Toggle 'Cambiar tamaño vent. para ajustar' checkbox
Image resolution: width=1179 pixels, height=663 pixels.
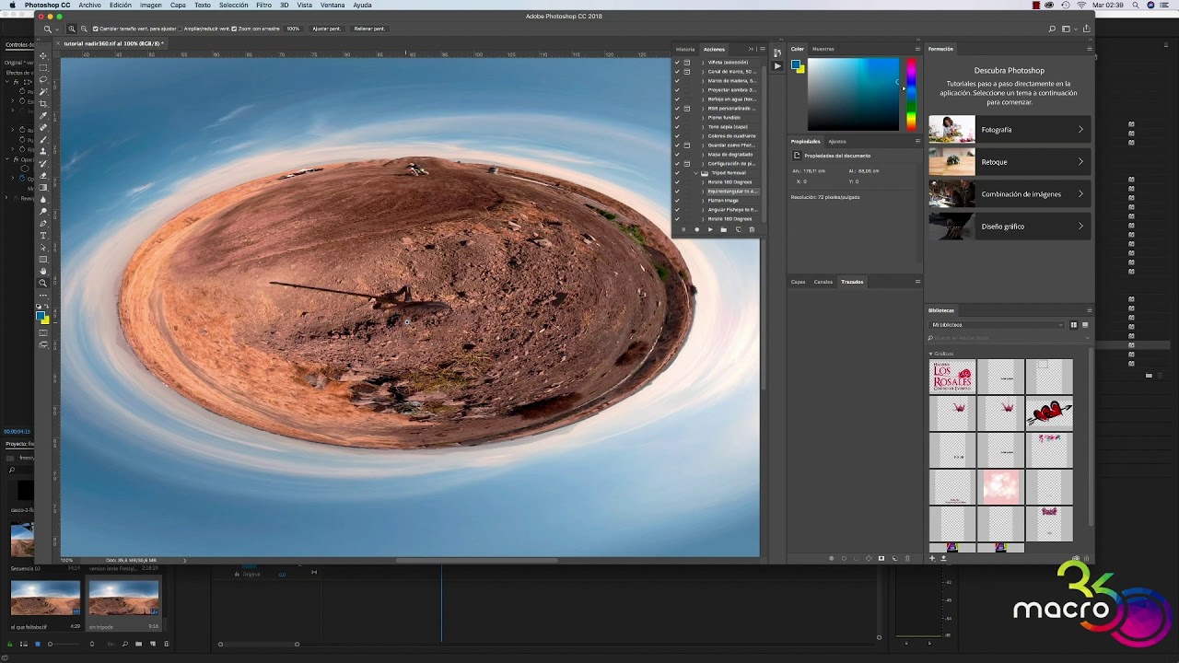coord(96,29)
